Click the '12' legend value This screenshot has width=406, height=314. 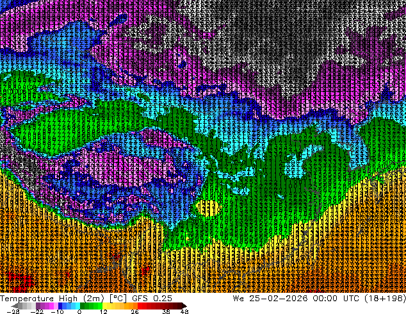click(104, 311)
